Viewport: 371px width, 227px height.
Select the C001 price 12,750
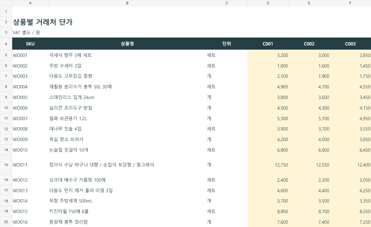pos(268,165)
